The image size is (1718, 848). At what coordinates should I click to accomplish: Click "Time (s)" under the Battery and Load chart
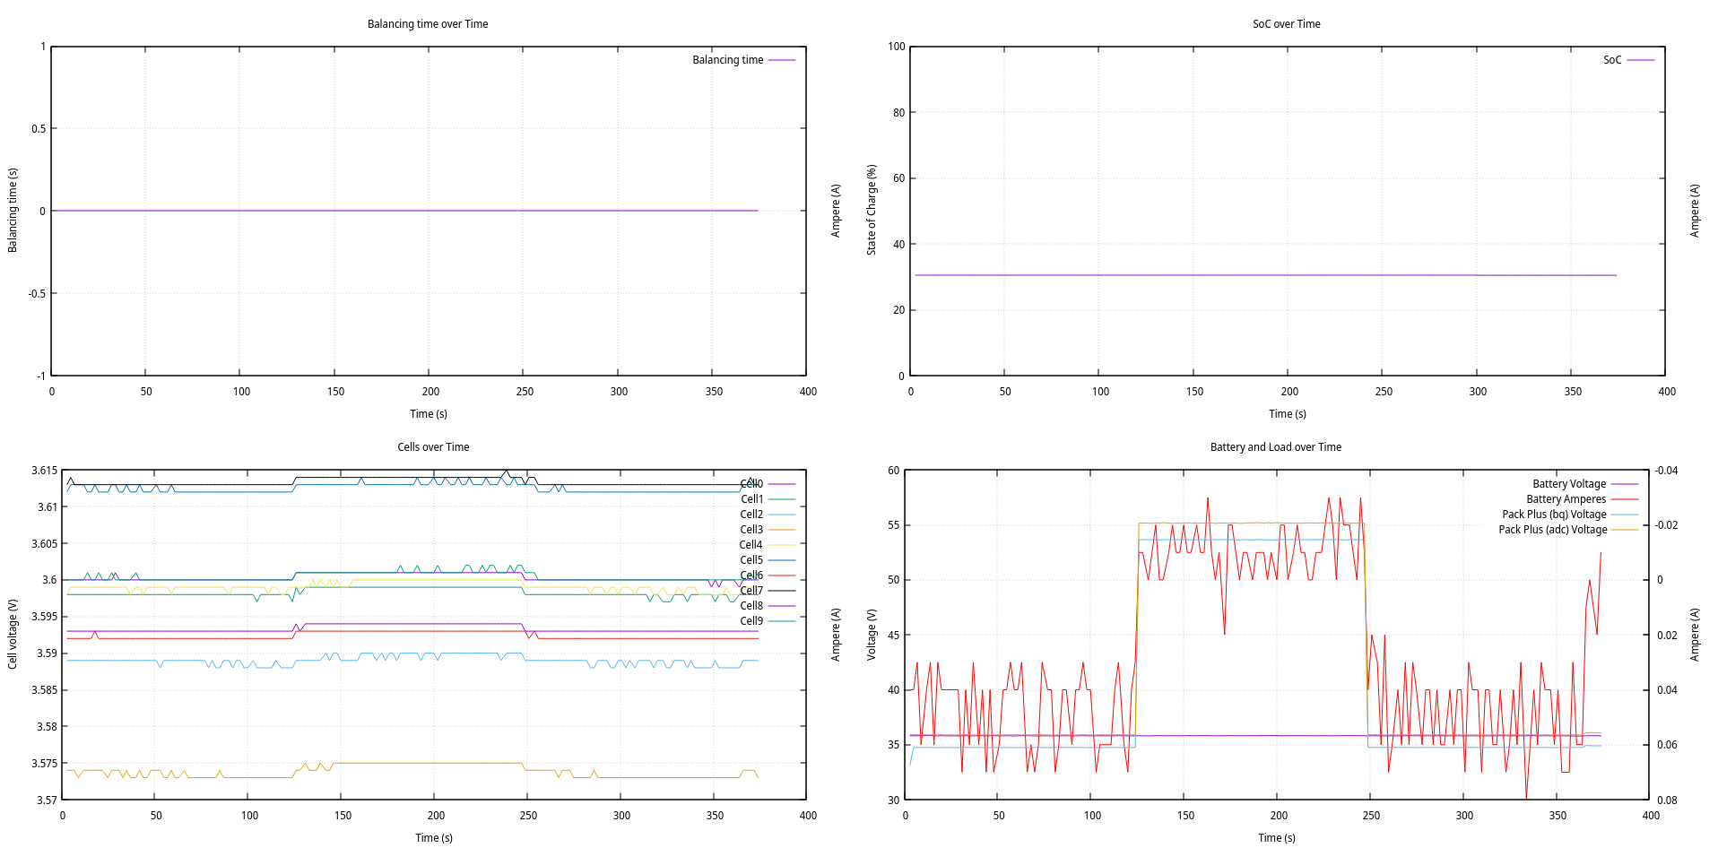(x=1277, y=838)
